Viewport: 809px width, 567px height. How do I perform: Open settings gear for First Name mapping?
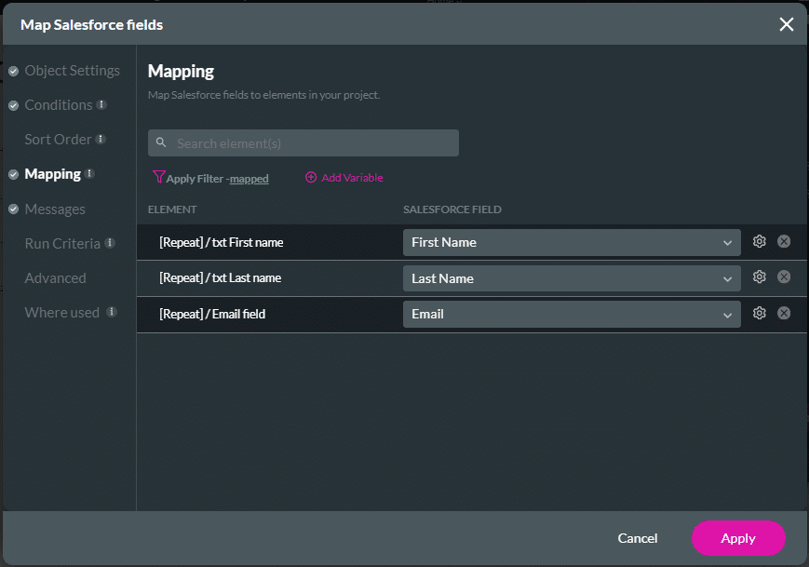coord(759,242)
